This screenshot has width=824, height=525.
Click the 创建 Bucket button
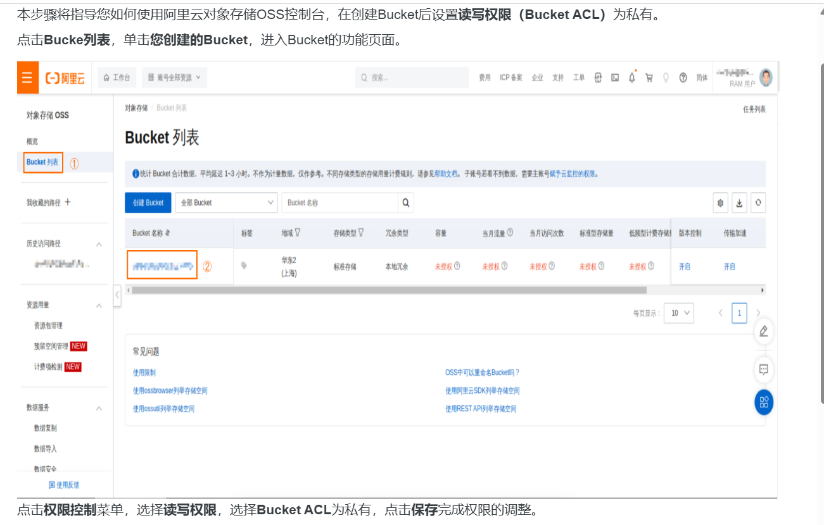(148, 203)
